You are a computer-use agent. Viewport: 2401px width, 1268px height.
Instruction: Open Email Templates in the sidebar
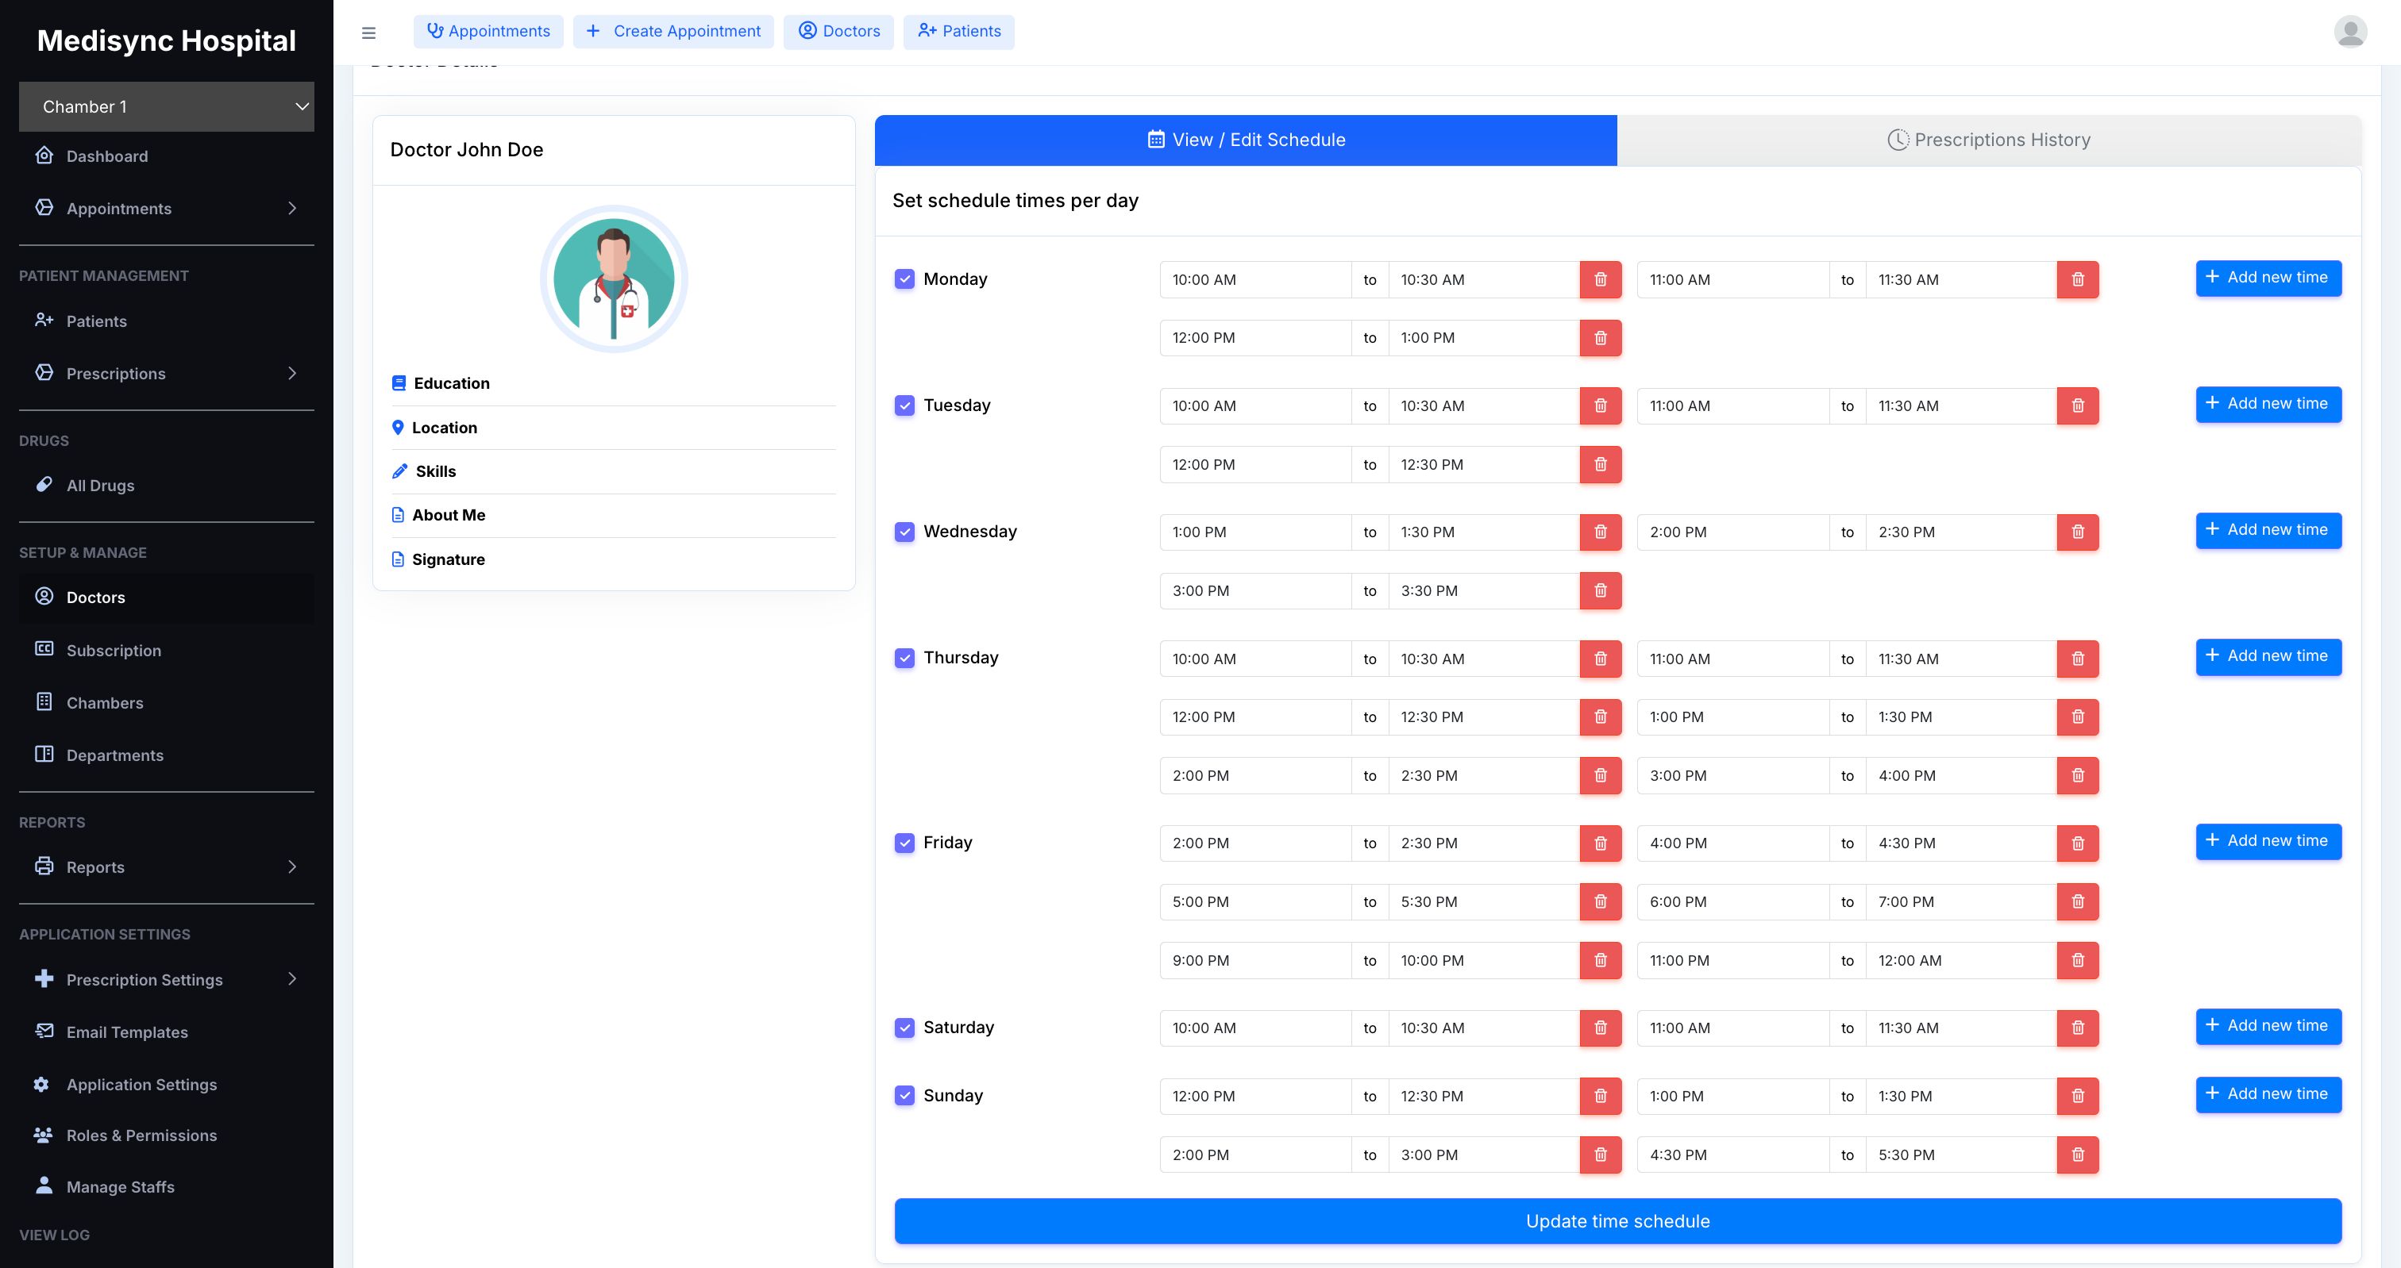tap(127, 1032)
